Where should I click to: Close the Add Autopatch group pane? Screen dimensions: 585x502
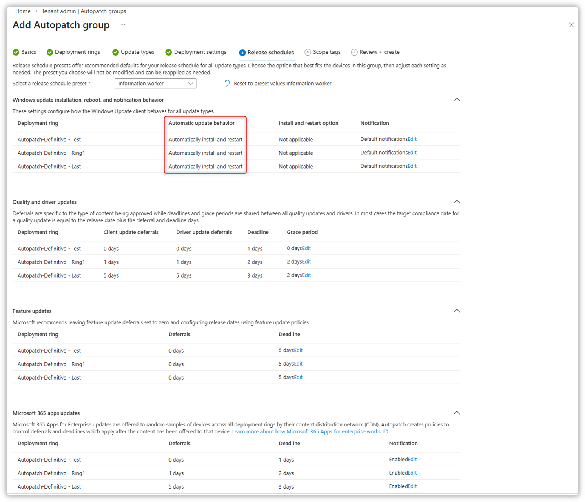pos(571,25)
